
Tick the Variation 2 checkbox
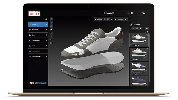click(x=131, y=60)
